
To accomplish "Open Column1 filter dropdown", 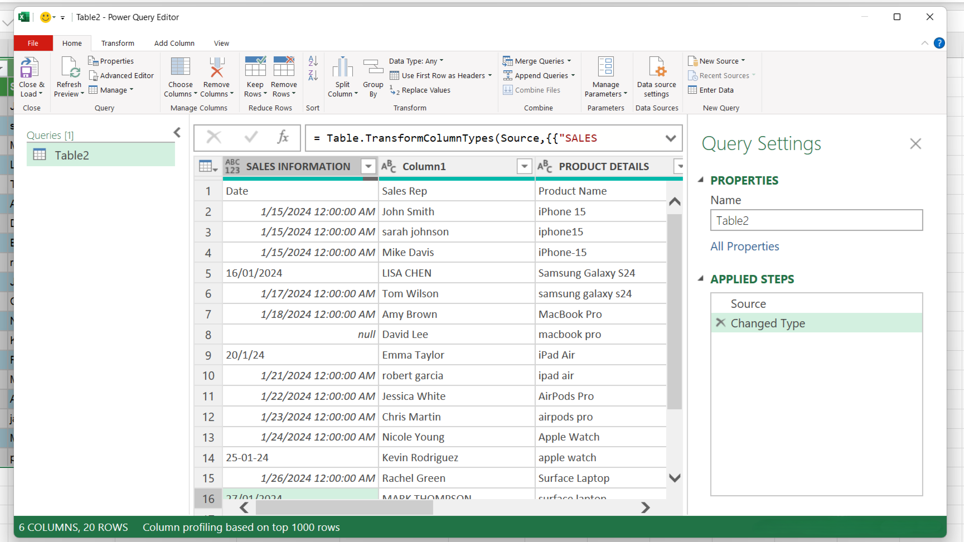I will 524,166.
